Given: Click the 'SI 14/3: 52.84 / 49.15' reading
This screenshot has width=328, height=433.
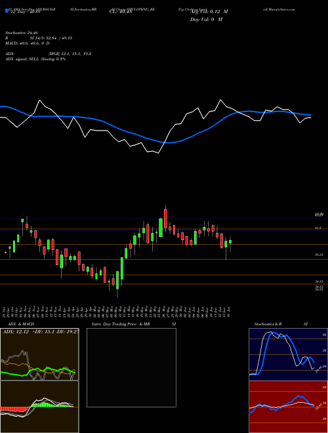Looking at the screenshot, I should tap(51, 38).
